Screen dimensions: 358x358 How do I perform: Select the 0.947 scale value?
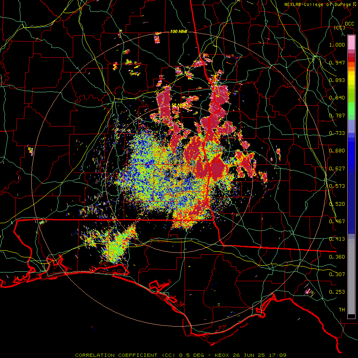tap(337, 62)
